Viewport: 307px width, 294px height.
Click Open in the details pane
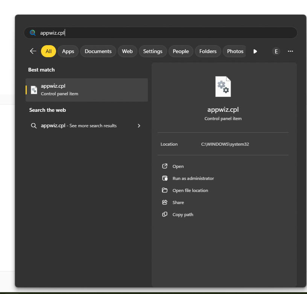click(178, 166)
